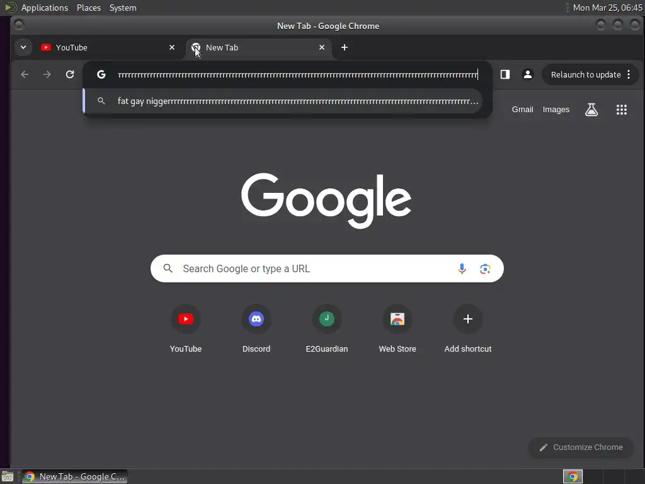Select 'New Tab - Google C...' taskbar entry

coord(74,476)
